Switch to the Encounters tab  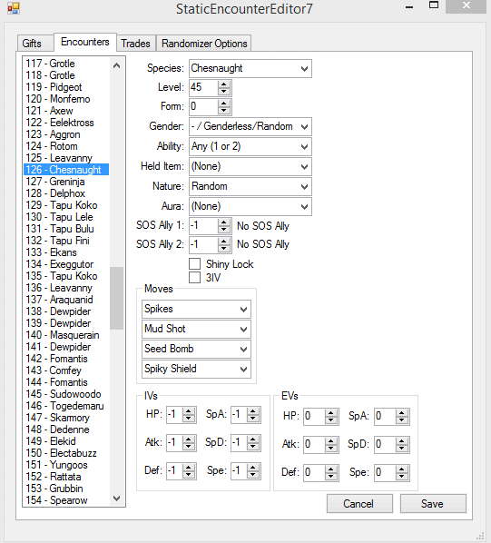click(85, 42)
